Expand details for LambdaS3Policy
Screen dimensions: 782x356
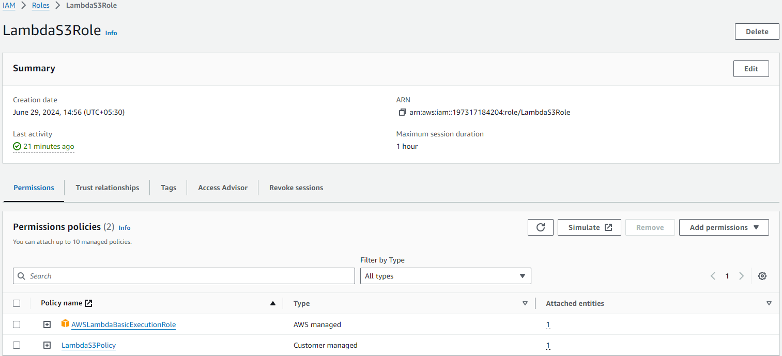click(x=47, y=345)
